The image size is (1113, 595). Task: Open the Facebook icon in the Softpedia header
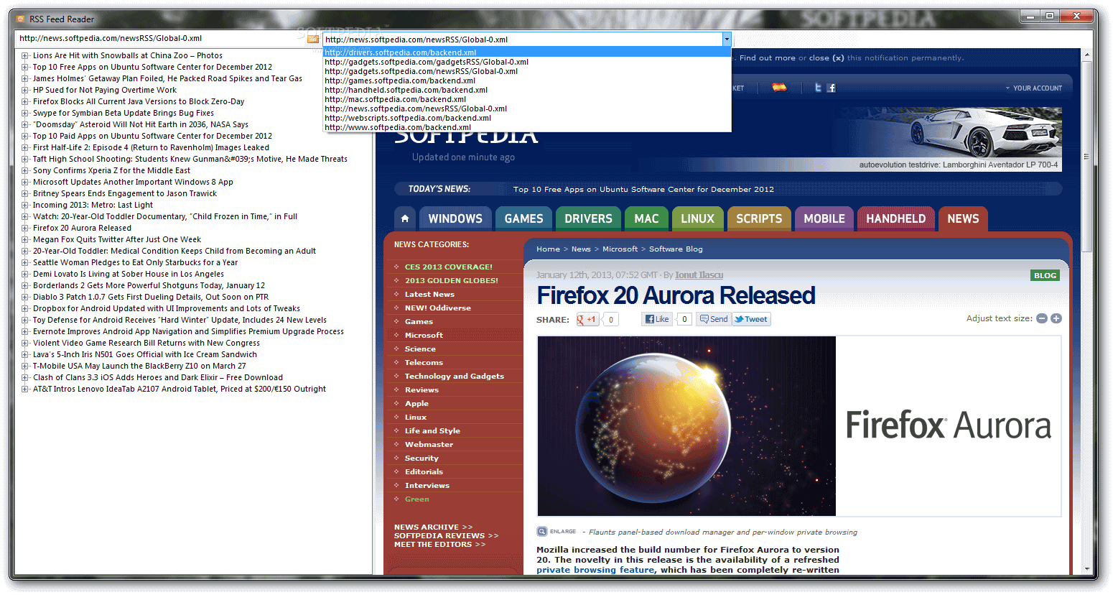tap(832, 88)
